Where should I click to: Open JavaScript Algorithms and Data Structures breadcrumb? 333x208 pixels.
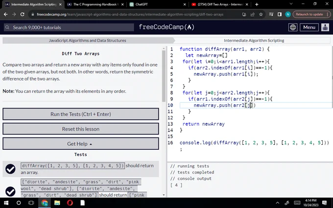point(88,40)
